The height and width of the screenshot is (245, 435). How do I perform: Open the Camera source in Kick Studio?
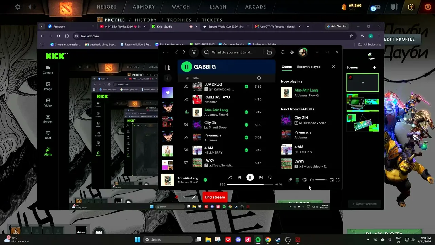coord(48,70)
